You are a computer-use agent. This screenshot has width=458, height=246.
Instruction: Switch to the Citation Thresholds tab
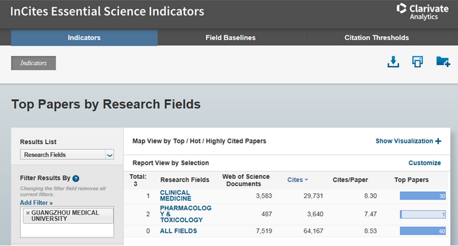(x=376, y=38)
